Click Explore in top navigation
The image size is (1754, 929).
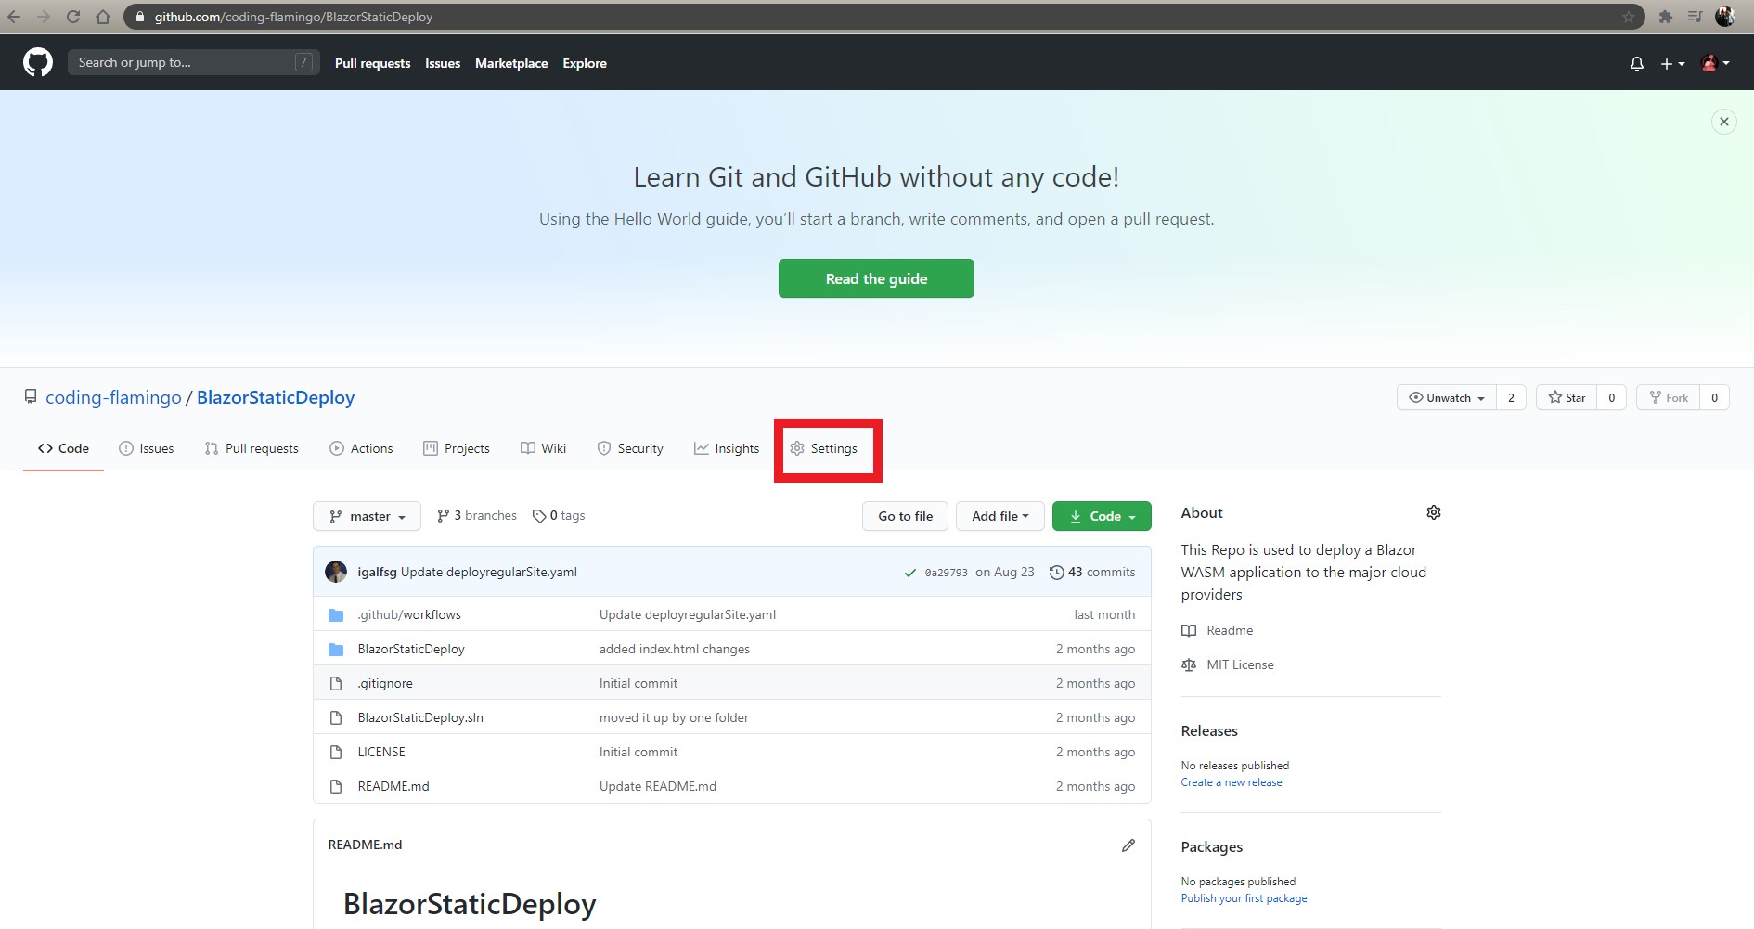click(x=585, y=63)
